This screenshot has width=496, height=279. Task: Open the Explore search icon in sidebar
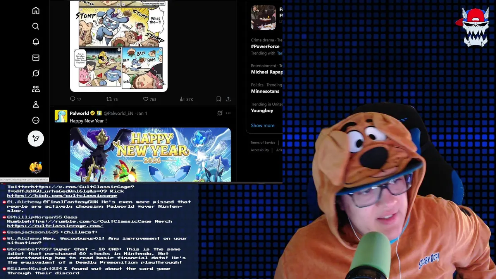point(36,26)
